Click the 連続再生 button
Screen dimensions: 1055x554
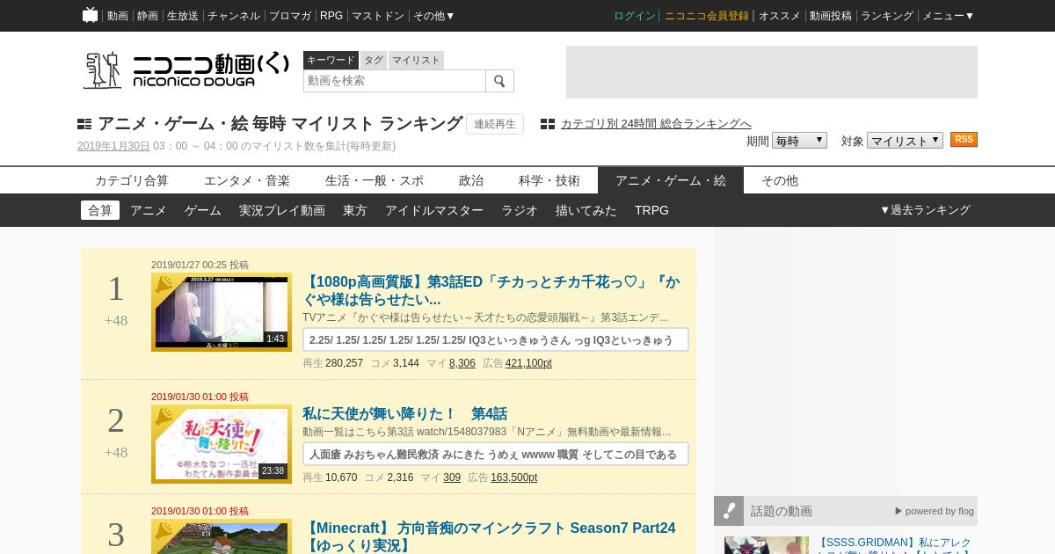click(495, 124)
